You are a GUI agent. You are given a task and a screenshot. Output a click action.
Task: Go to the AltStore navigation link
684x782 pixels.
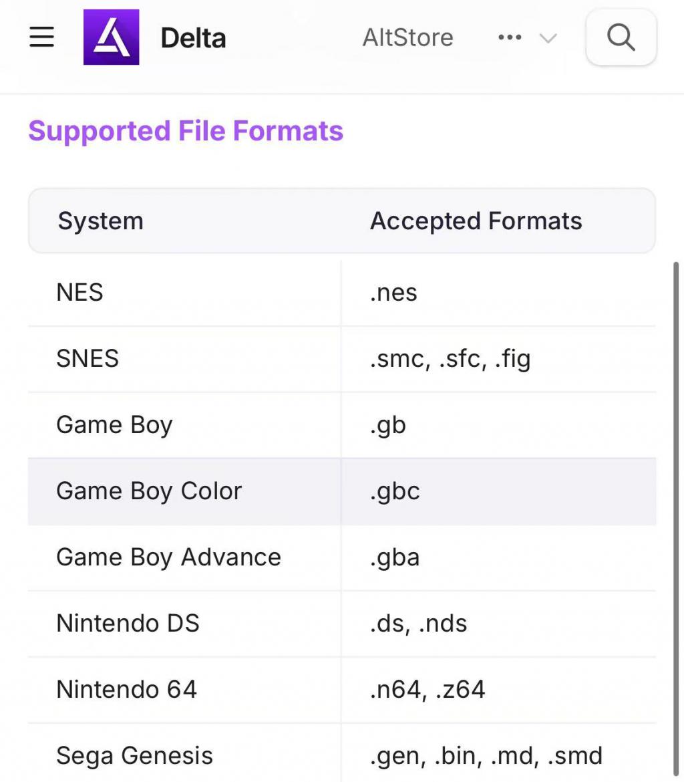click(407, 38)
